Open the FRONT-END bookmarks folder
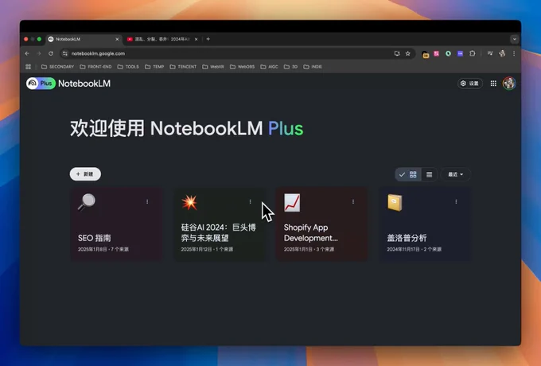541x366 pixels. point(95,67)
